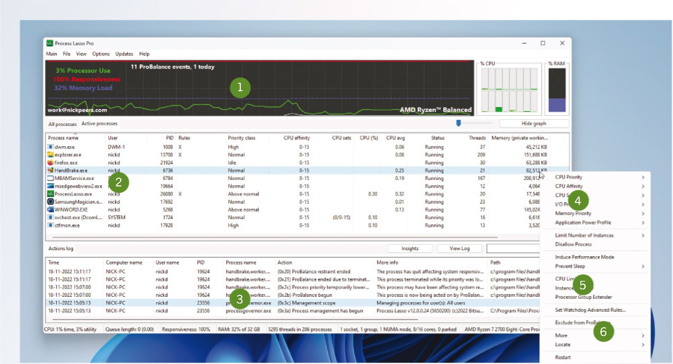Open the View menu
Screen dimensions: 673x364
point(81,54)
